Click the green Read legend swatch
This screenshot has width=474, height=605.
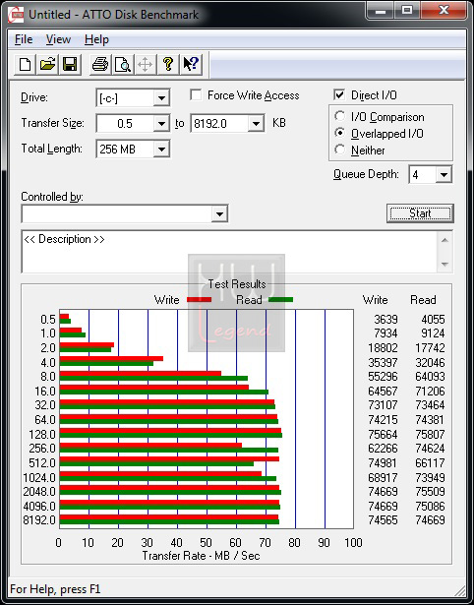(281, 299)
